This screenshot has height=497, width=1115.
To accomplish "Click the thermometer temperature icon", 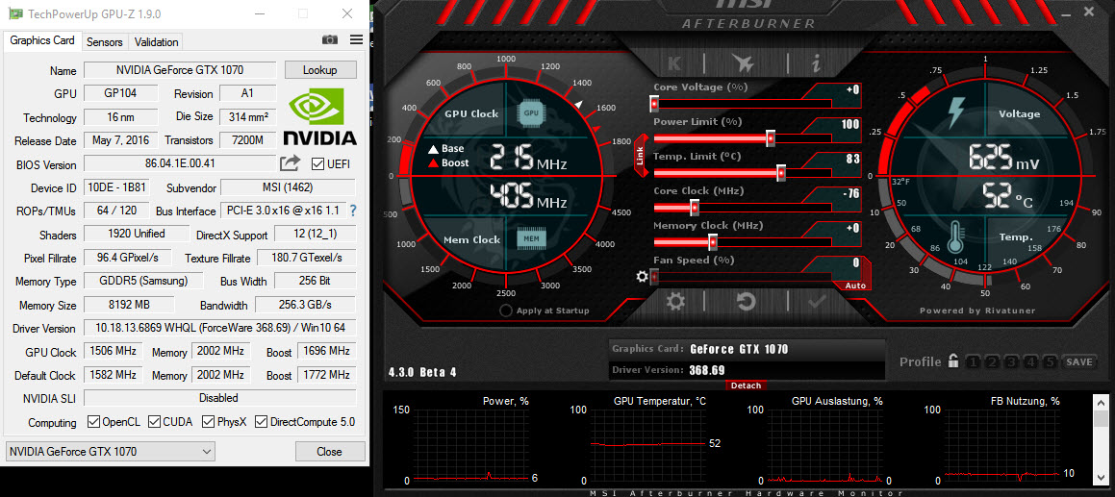I will pos(956,236).
